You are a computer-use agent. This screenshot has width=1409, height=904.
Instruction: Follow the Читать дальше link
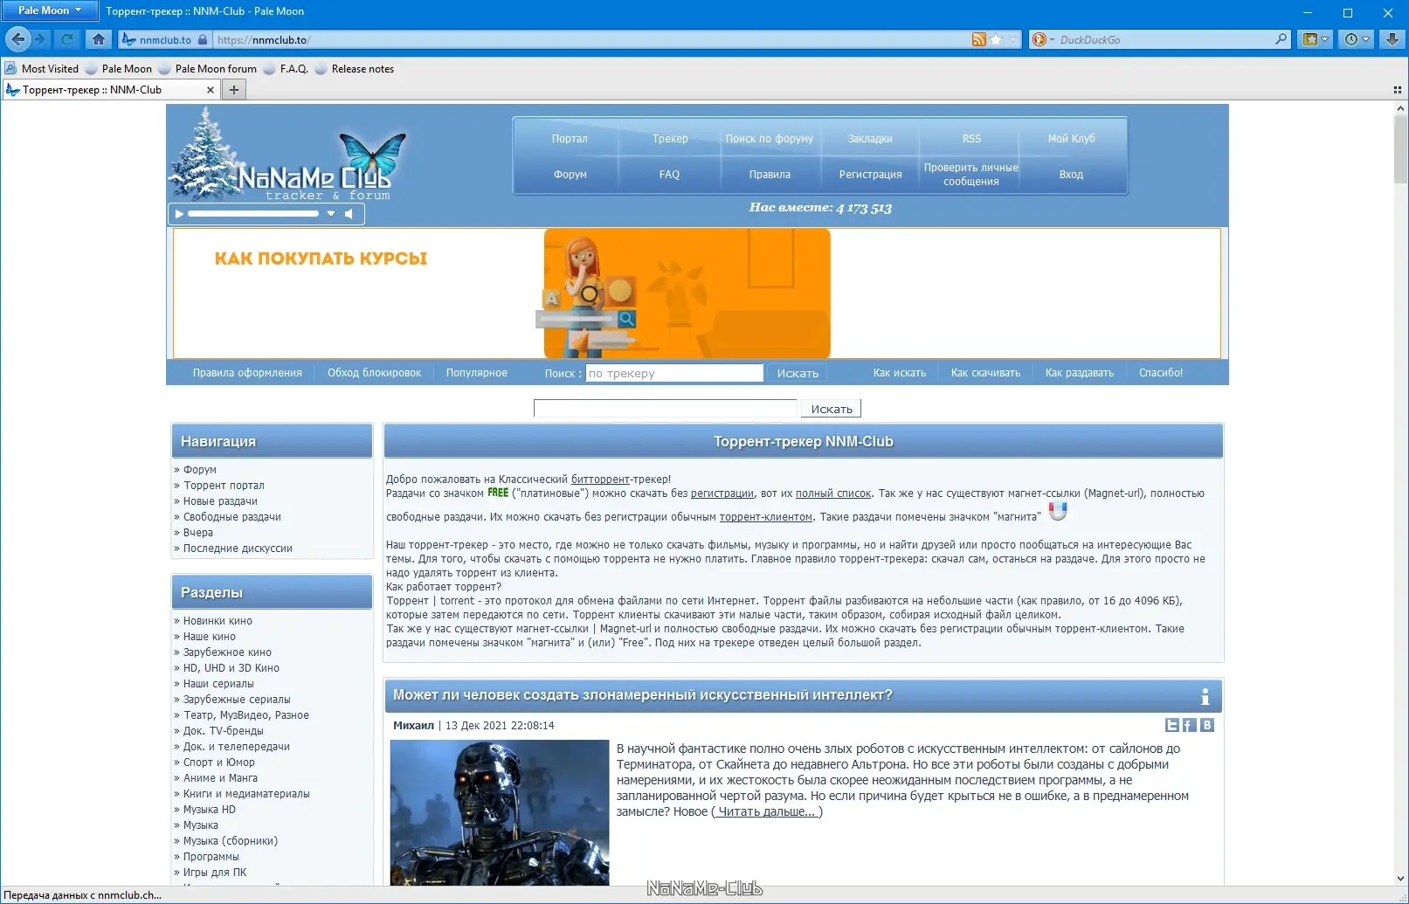(767, 811)
